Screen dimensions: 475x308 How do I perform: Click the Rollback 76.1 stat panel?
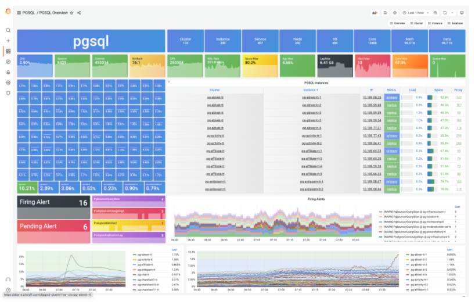coord(147,66)
